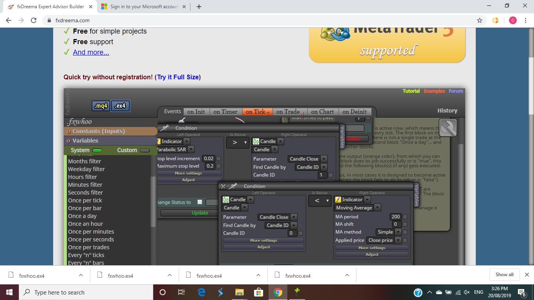The width and height of the screenshot is (534, 300).
Task: Open the Try it Full Size link
Action: click(x=178, y=77)
